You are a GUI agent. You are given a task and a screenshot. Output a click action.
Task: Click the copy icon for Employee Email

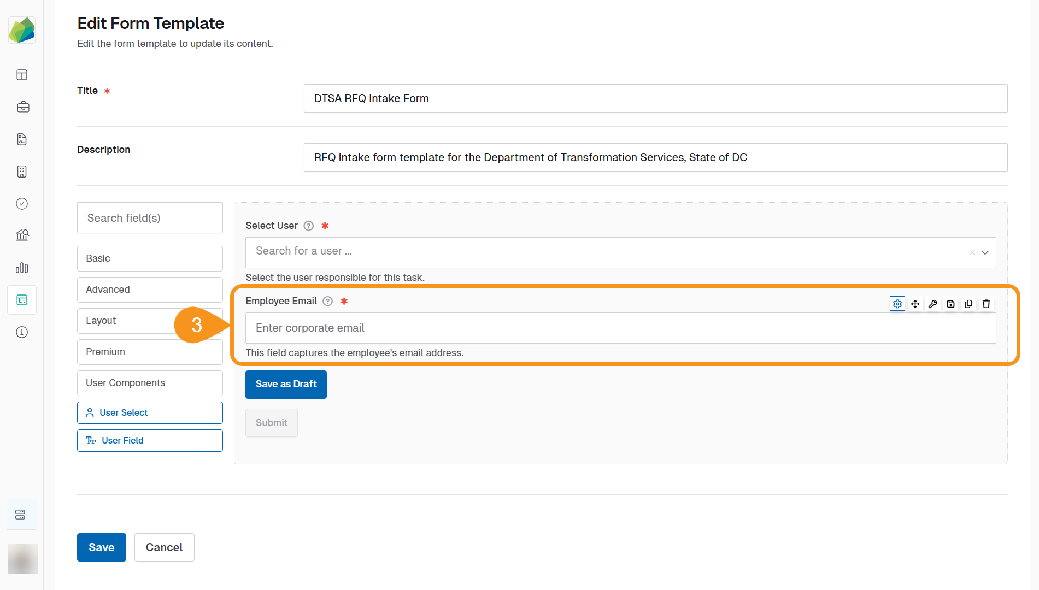(968, 304)
